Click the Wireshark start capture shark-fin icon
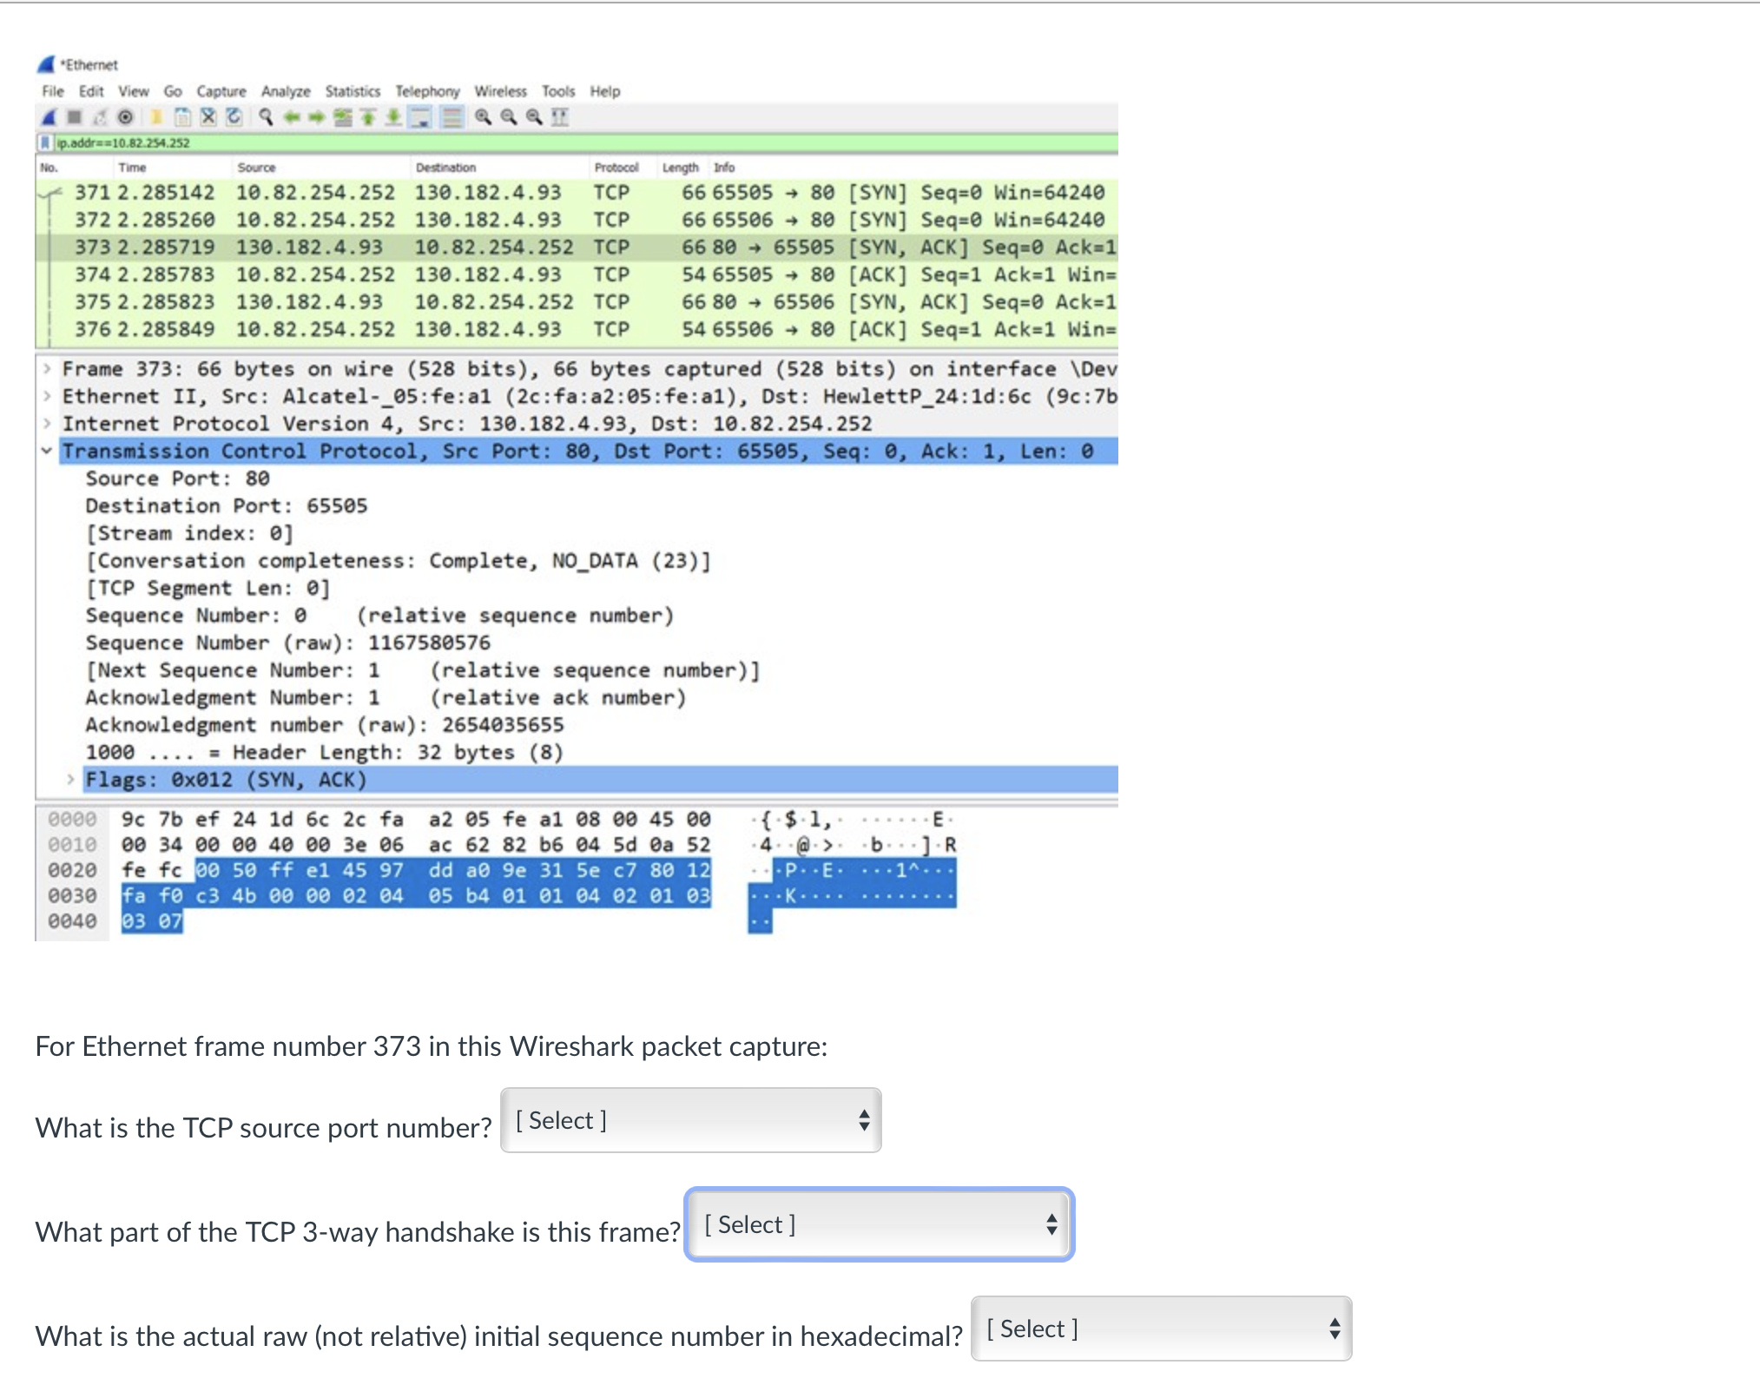The width and height of the screenshot is (1760, 1398). (x=49, y=117)
